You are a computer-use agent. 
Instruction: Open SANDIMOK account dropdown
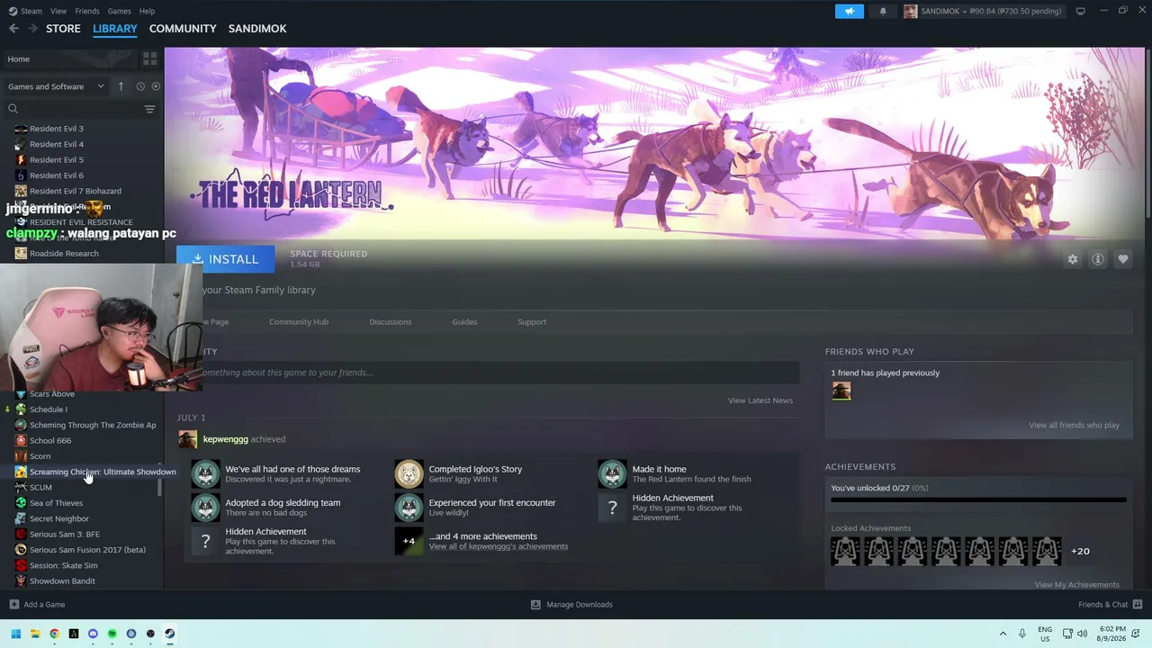[983, 11]
